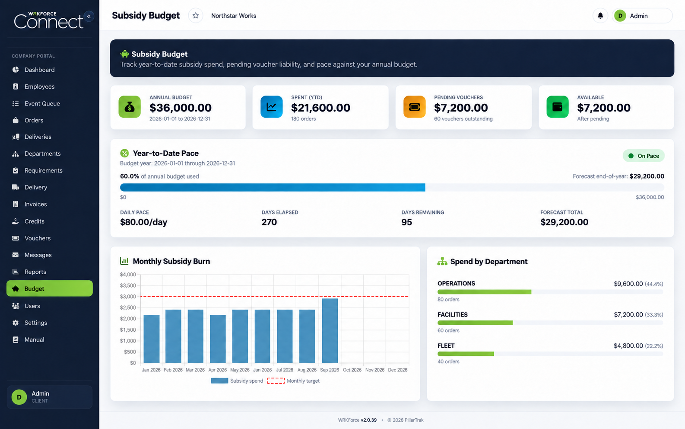Click the Northstar Works company name

234,16
